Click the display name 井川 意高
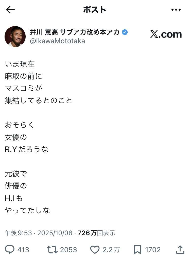Screen dimensions: 190x260 tap(44, 32)
